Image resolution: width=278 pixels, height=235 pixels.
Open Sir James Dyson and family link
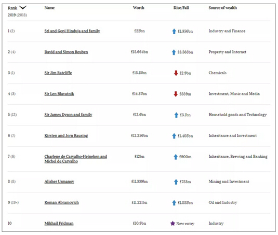pyautogui.click(x=68, y=115)
